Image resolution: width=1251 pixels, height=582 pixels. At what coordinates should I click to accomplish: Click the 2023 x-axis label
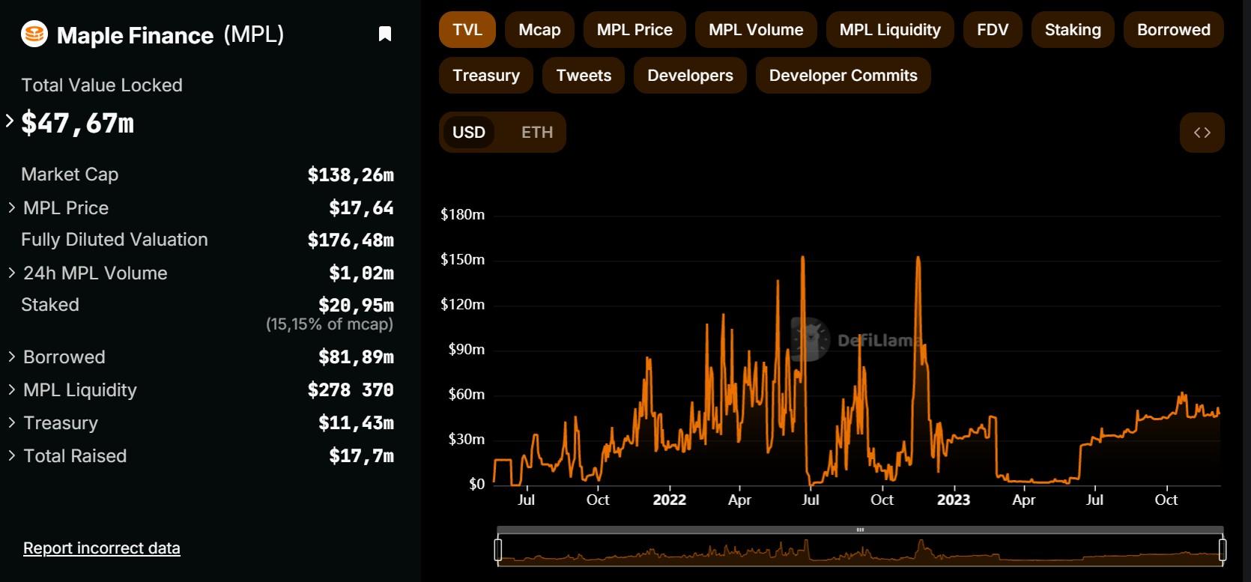point(954,500)
